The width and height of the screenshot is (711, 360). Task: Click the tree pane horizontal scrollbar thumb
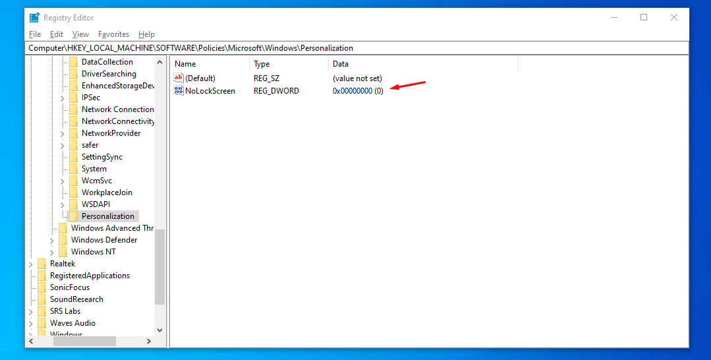pyautogui.click(x=84, y=341)
